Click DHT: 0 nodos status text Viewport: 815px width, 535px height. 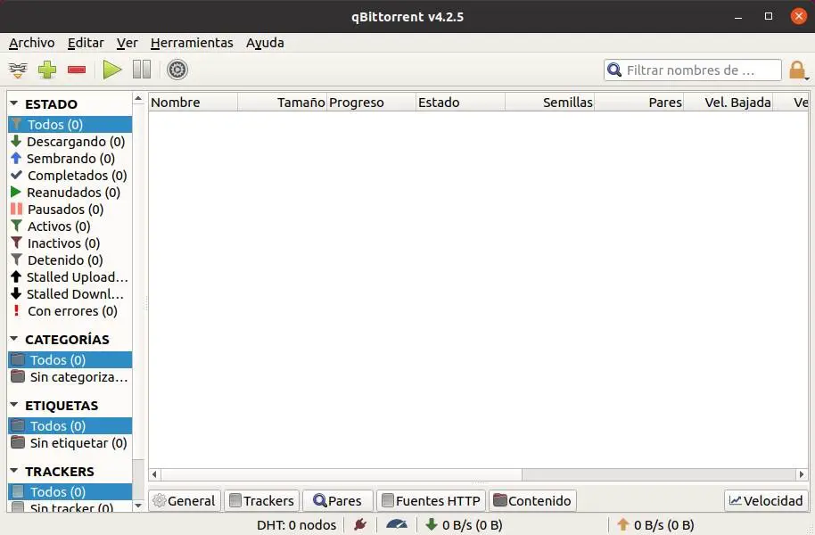tap(296, 525)
